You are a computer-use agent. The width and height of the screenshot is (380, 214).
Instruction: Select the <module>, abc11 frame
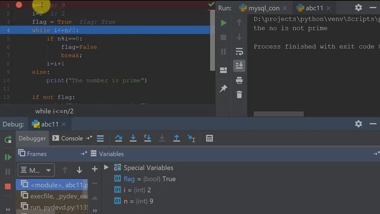[x=52, y=185]
